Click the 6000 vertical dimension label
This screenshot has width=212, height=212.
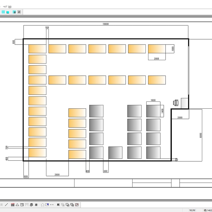(x=201, y=135)
